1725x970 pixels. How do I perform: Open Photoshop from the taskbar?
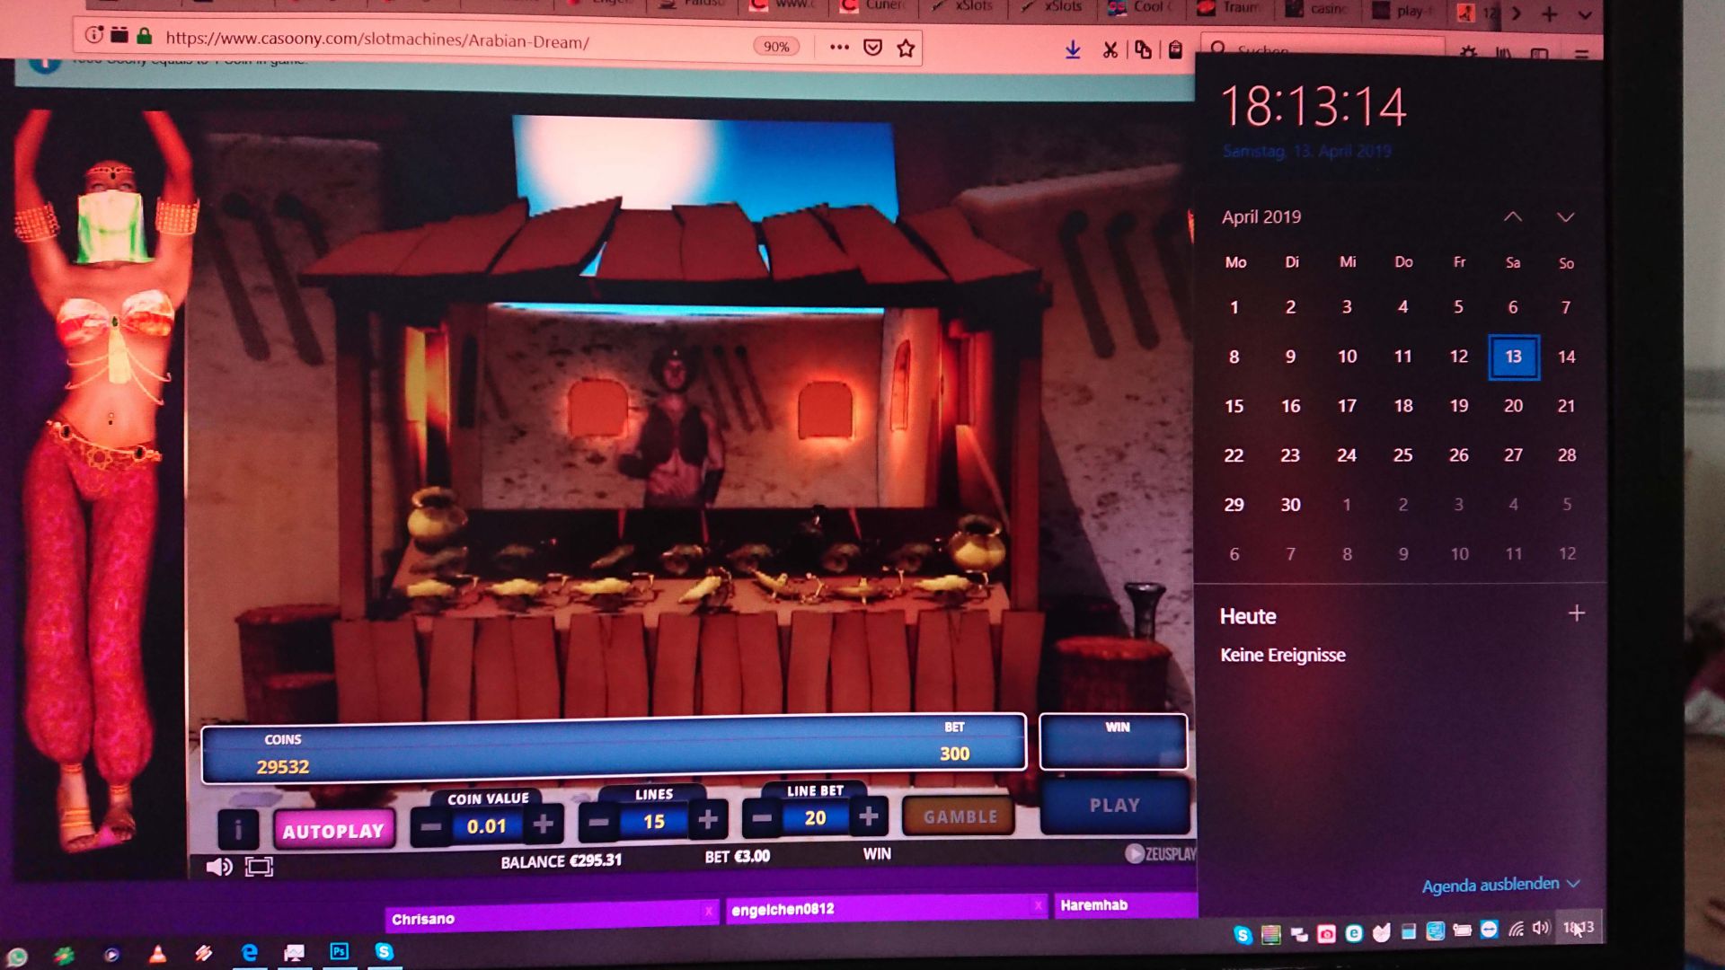point(339,951)
